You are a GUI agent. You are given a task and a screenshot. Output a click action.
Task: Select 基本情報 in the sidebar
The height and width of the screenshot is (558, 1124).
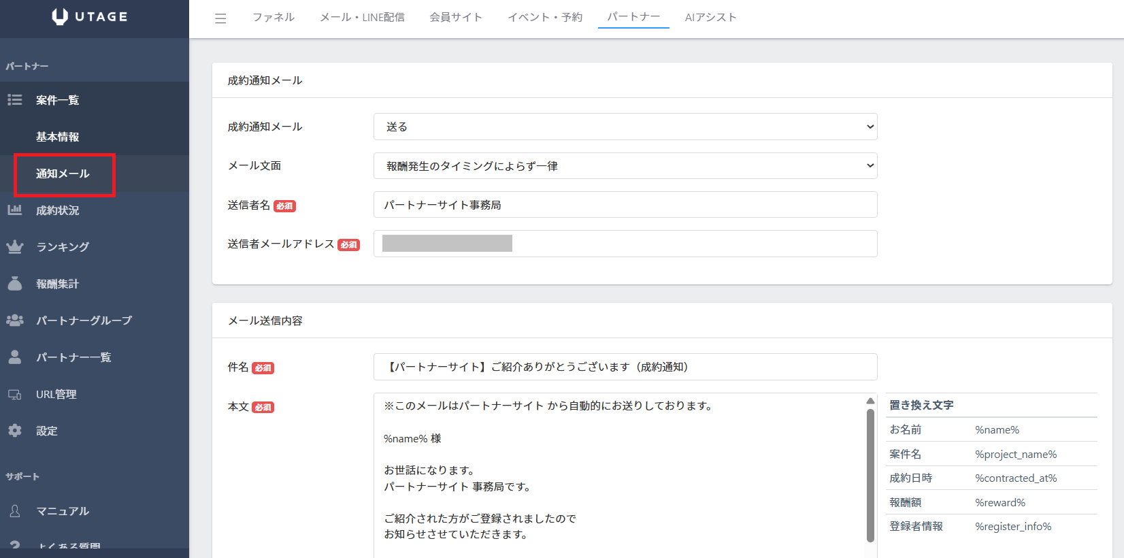coord(58,137)
